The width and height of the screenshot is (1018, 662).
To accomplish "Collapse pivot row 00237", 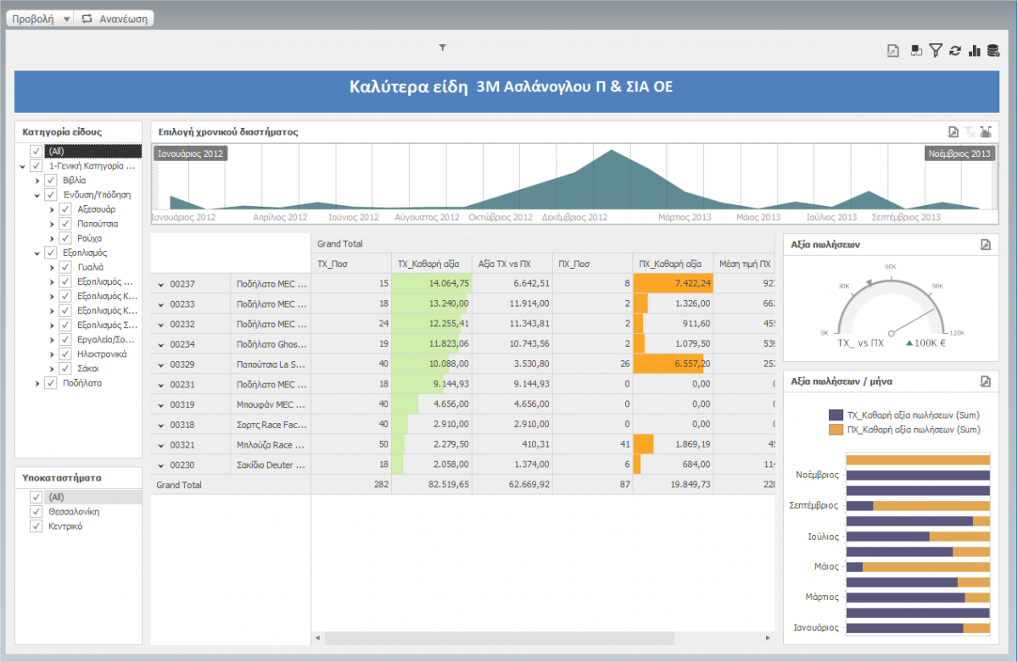I will click(161, 284).
